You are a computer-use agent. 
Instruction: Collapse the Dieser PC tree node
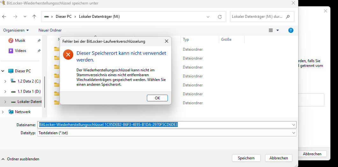click(3, 71)
